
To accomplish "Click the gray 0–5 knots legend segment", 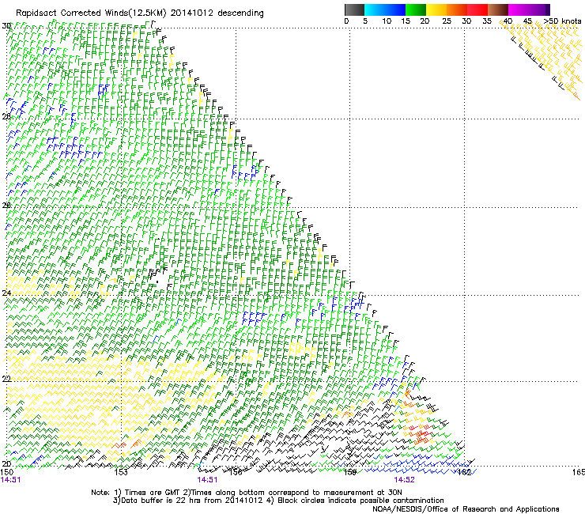I will coord(354,9).
